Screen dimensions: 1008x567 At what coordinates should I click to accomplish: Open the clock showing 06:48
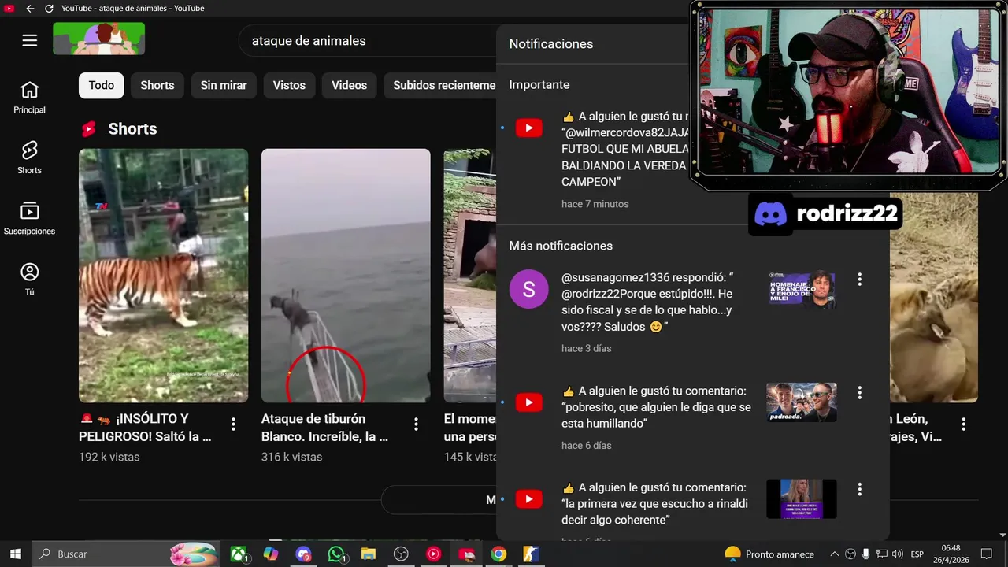[951, 554]
